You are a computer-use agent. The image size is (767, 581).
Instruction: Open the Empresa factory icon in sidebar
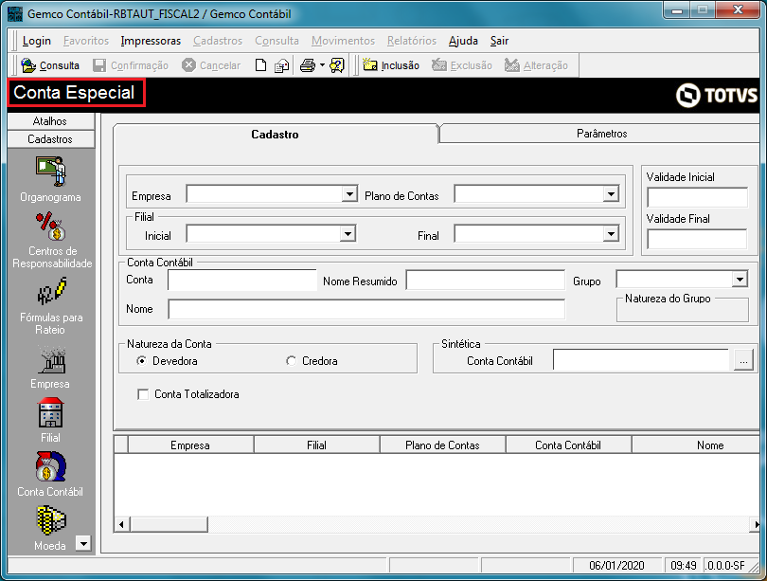click(x=51, y=360)
